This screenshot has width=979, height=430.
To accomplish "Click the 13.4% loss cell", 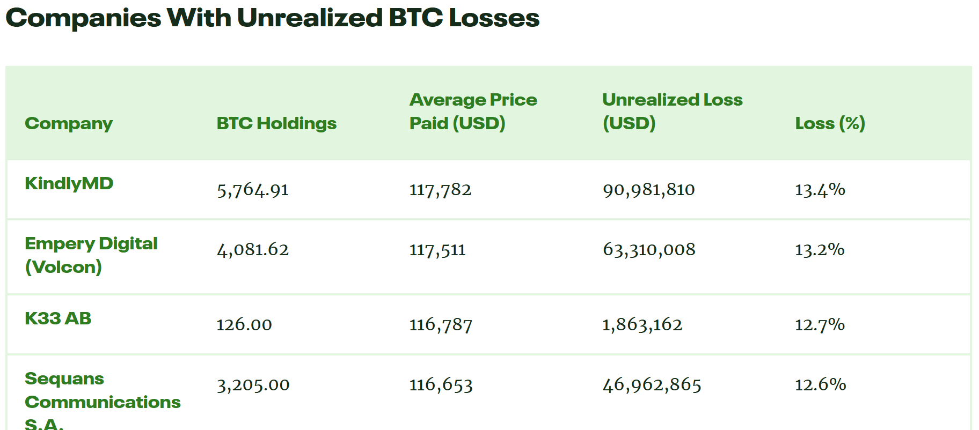I will [x=820, y=190].
